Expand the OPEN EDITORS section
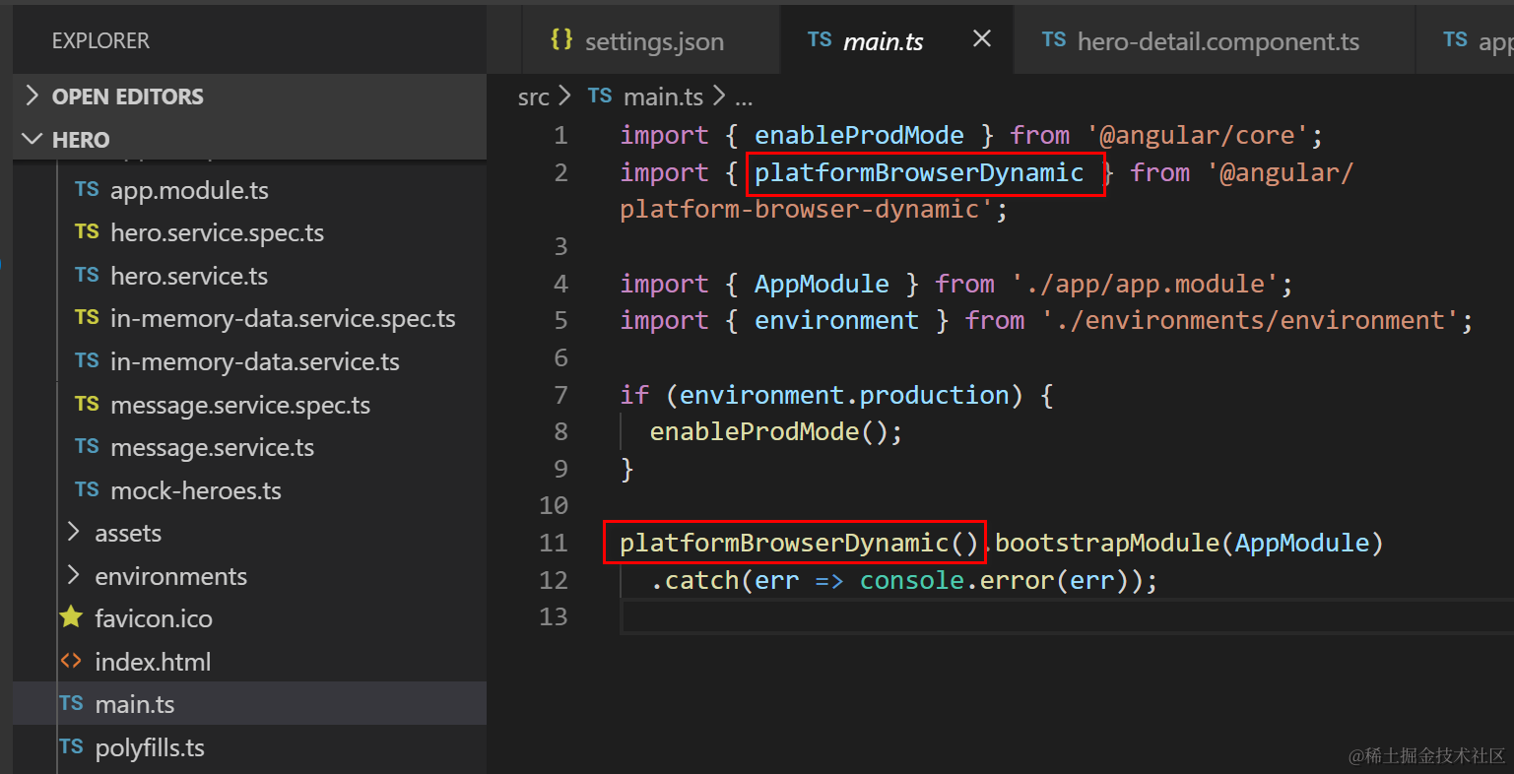The height and width of the screenshot is (774, 1514). point(249,96)
